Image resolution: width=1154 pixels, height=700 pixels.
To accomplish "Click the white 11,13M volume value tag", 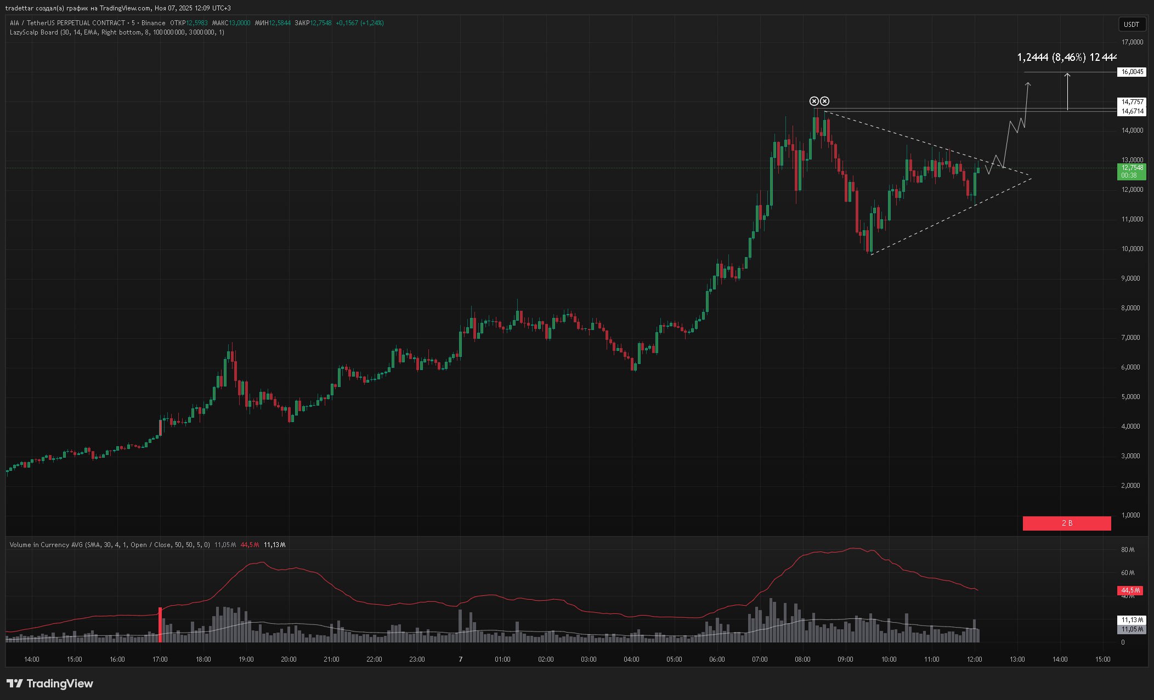I will [1131, 620].
